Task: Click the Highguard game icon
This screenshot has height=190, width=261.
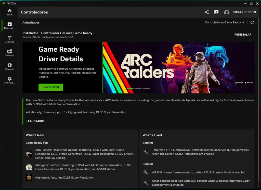Action: (29, 178)
